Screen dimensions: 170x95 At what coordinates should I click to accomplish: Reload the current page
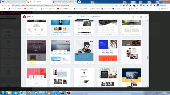coord(9,5)
